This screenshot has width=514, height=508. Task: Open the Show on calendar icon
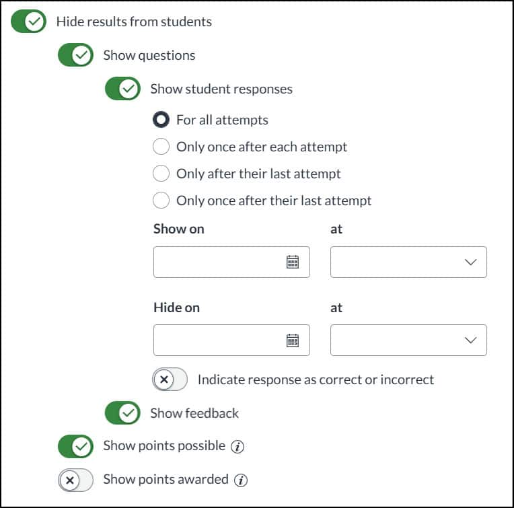click(x=293, y=262)
